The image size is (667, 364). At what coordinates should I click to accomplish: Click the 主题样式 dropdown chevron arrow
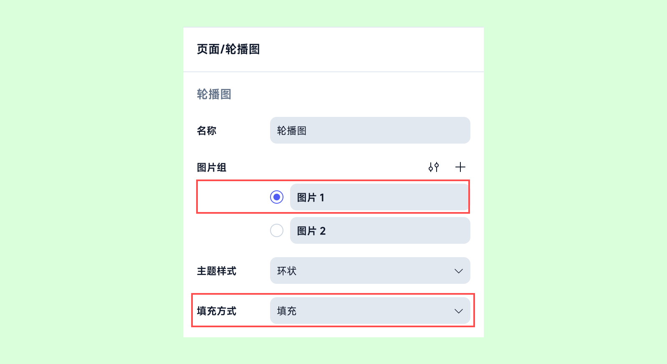tap(459, 271)
